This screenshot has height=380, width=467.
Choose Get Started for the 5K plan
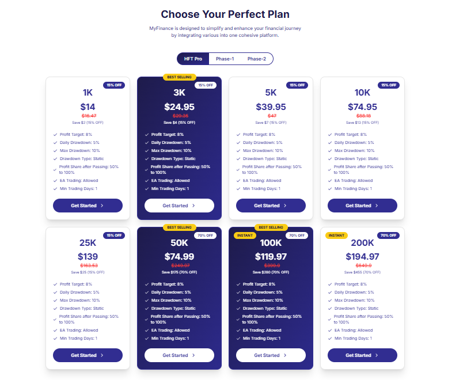(x=271, y=206)
